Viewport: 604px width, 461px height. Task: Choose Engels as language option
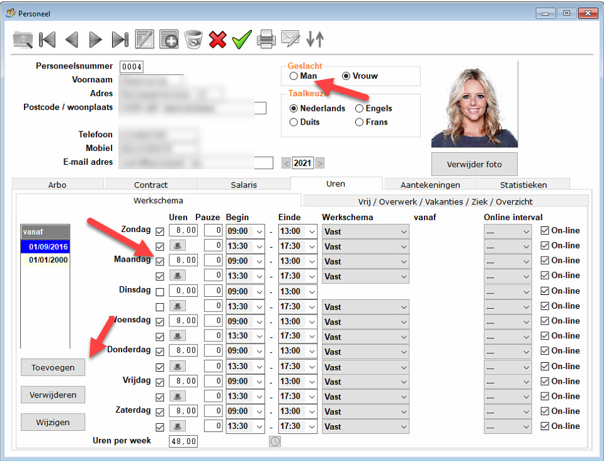click(359, 108)
